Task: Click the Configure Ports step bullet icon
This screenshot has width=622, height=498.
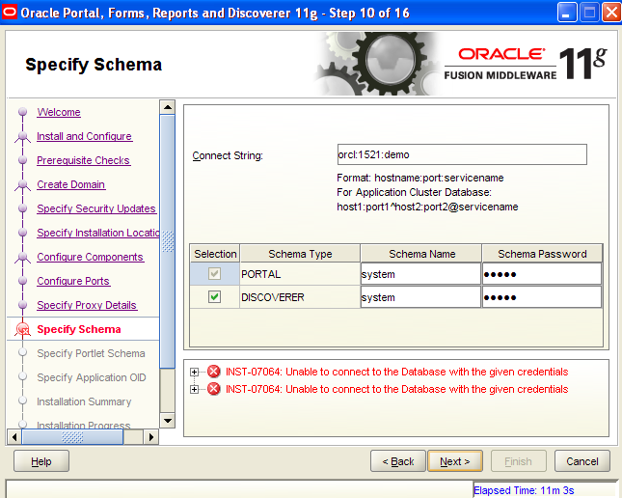Action: coord(22,281)
